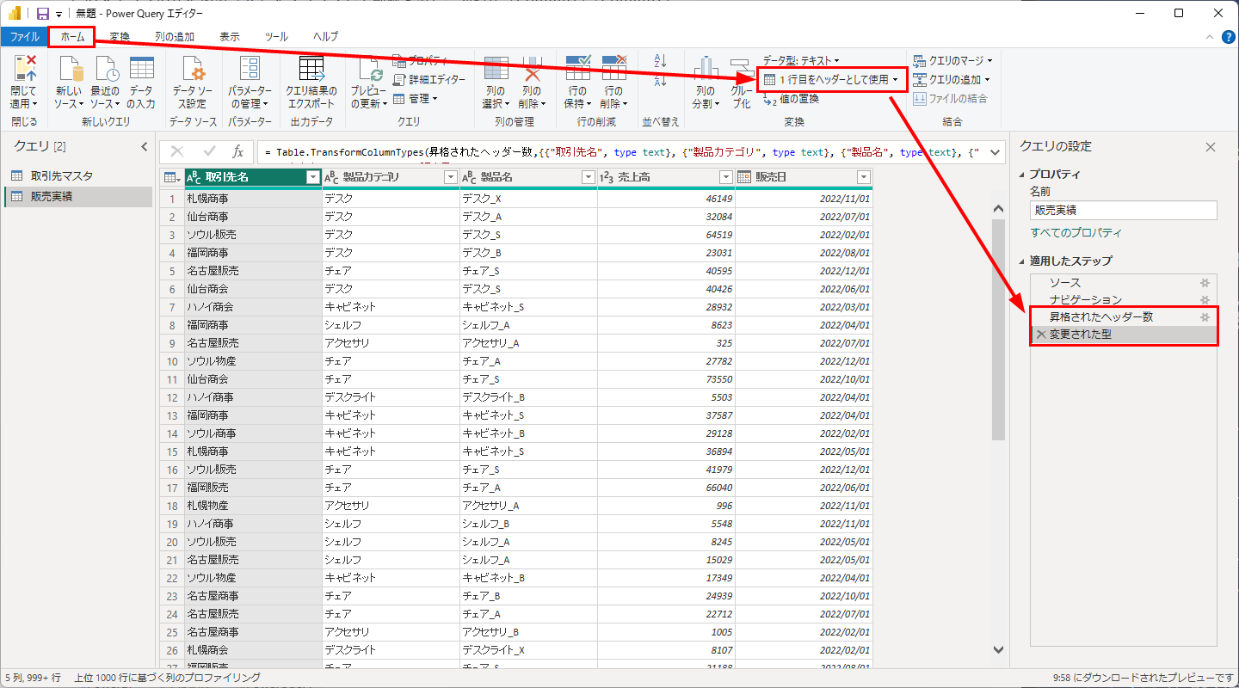
Task: Click the cell containing 46149
Action: [x=666, y=199]
